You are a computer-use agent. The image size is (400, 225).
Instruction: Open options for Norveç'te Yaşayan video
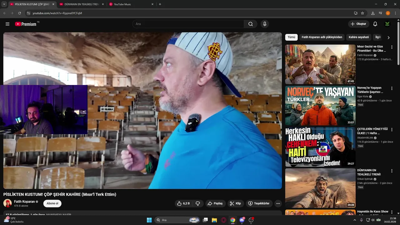click(392, 88)
